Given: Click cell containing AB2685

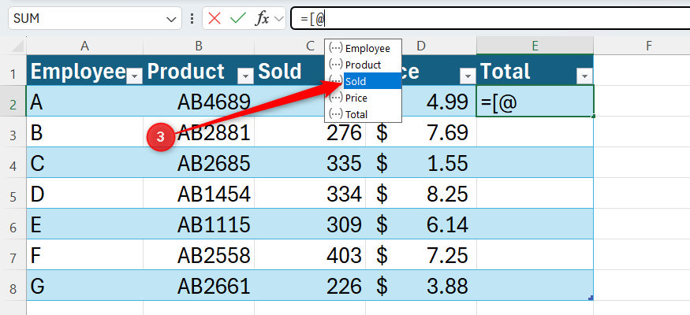Looking at the screenshot, I should (199, 163).
